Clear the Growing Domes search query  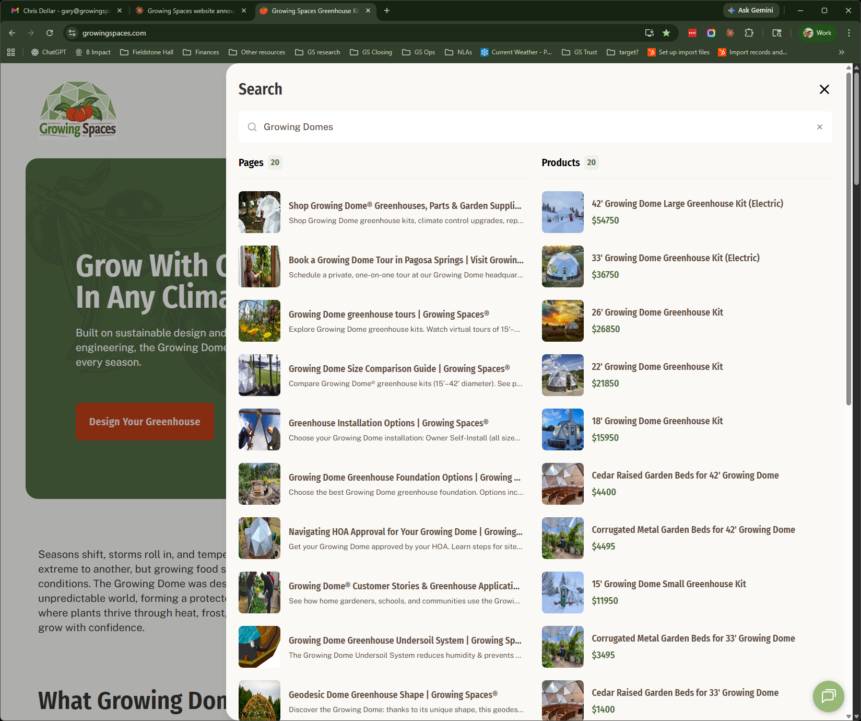tap(819, 127)
